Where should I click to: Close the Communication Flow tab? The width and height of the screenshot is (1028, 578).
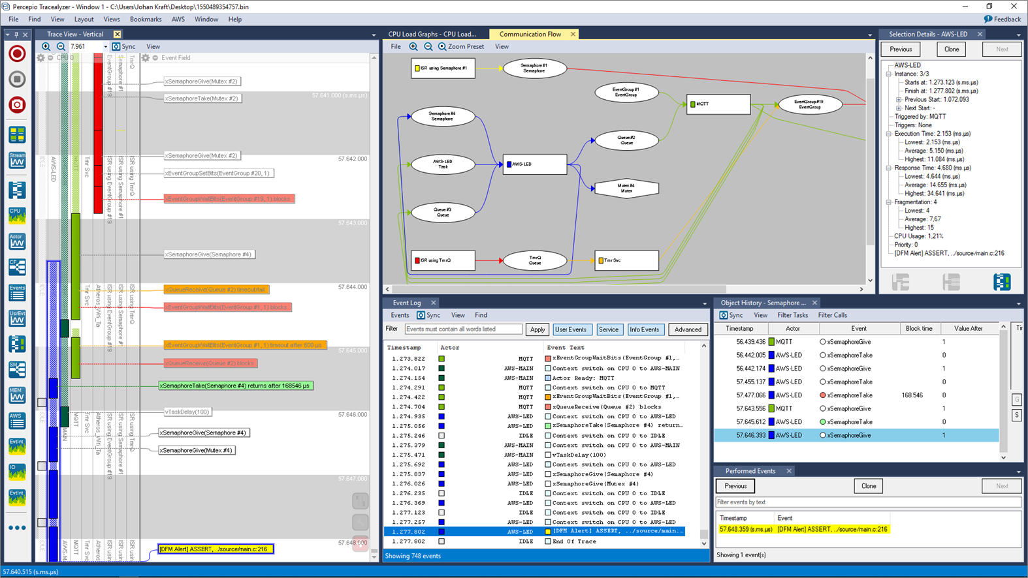[x=573, y=34]
